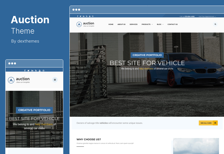Image resolution: width=224 pixels, height=154 pixels.
Task: Click LinkedIn icon in desktop preview top bar
Action: click(x=83, y=16)
